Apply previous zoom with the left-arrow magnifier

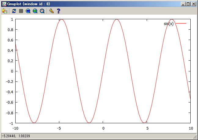[28, 11]
